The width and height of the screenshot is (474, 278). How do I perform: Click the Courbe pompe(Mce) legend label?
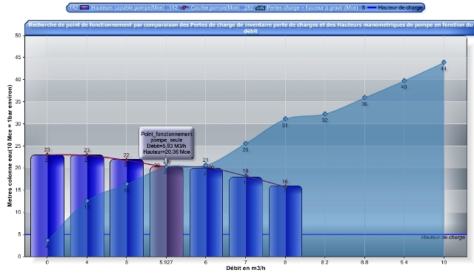pyautogui.click(x=215, y=7)
